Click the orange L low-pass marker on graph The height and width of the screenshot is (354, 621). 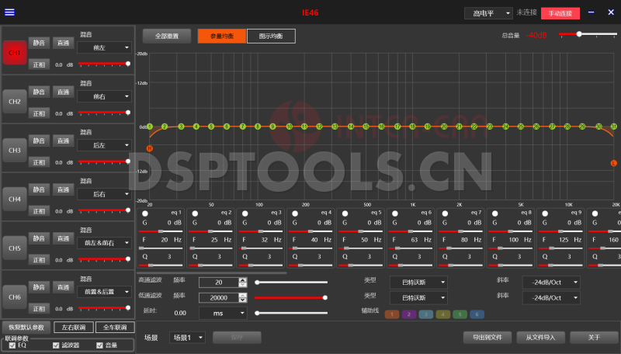(613, 163)
